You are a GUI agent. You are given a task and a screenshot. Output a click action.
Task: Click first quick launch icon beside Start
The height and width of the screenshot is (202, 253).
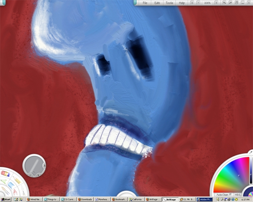point(16,200)
